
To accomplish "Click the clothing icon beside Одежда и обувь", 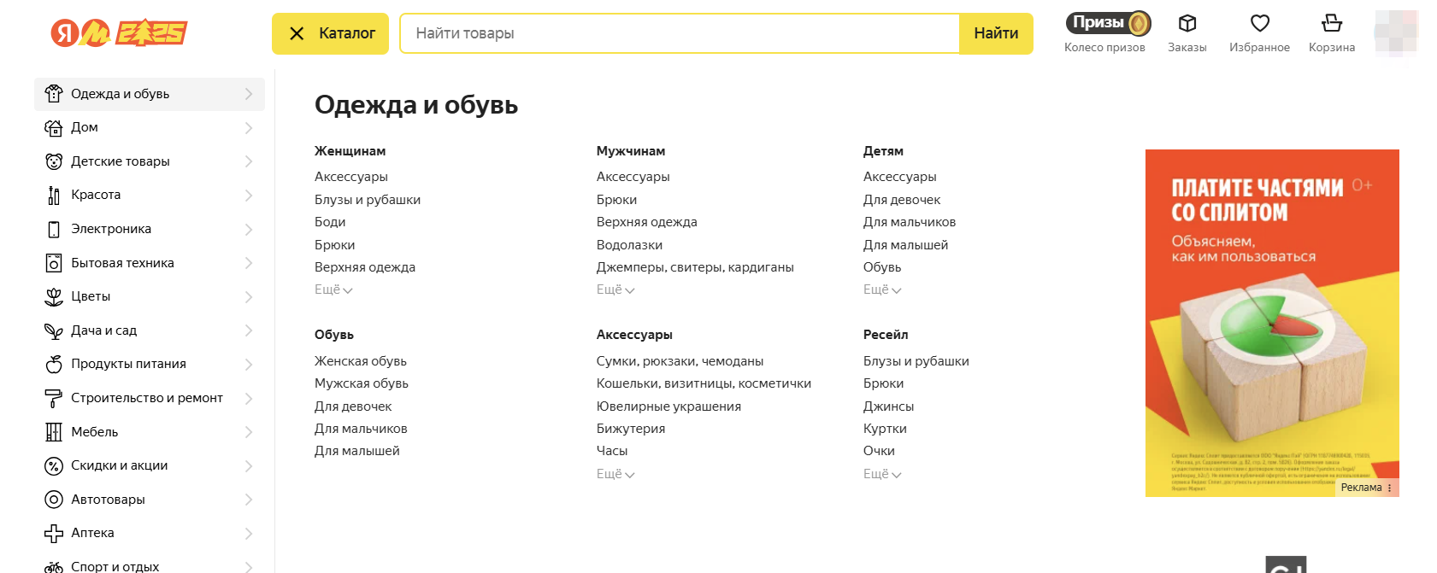I will coord(54,94).
